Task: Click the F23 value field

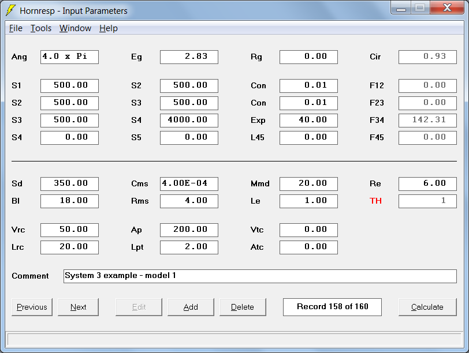Action: tap(427, 103)
